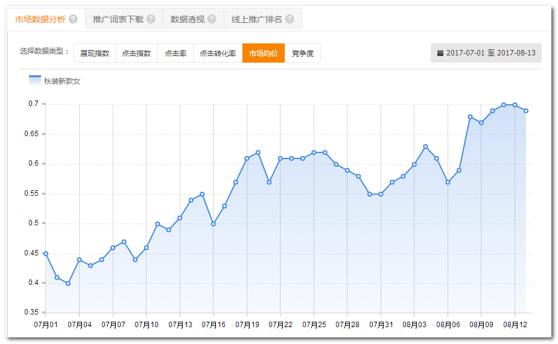This screenshot has width=558, height=344.
Task: Click the 07月10 x-axis label
Action: pyautogui.click(x=146, y=325)
